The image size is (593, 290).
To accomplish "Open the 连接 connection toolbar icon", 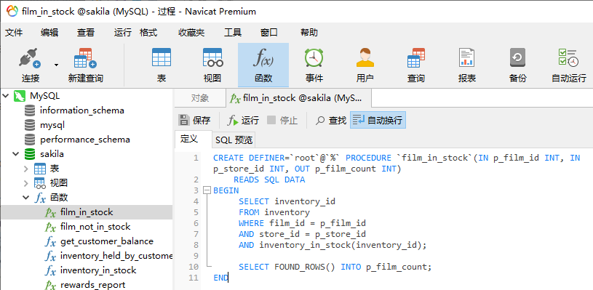I will click(31, 65).
